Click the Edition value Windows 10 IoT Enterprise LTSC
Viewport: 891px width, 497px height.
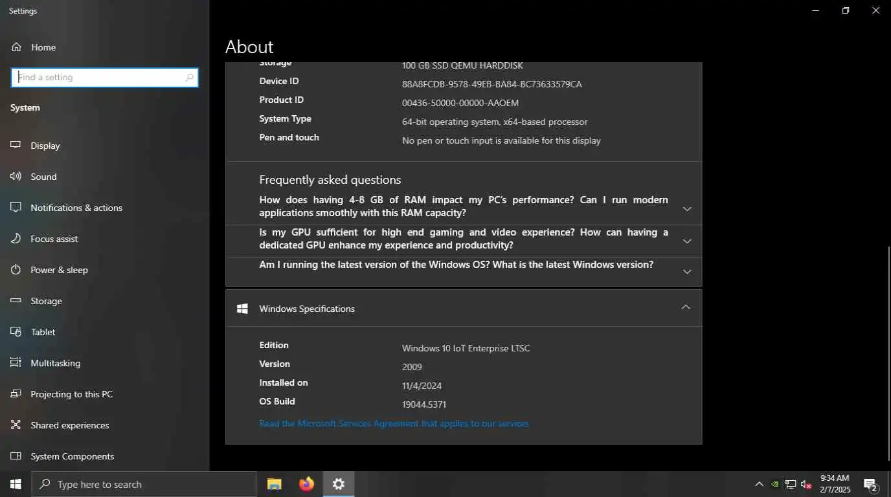point(466,348)
